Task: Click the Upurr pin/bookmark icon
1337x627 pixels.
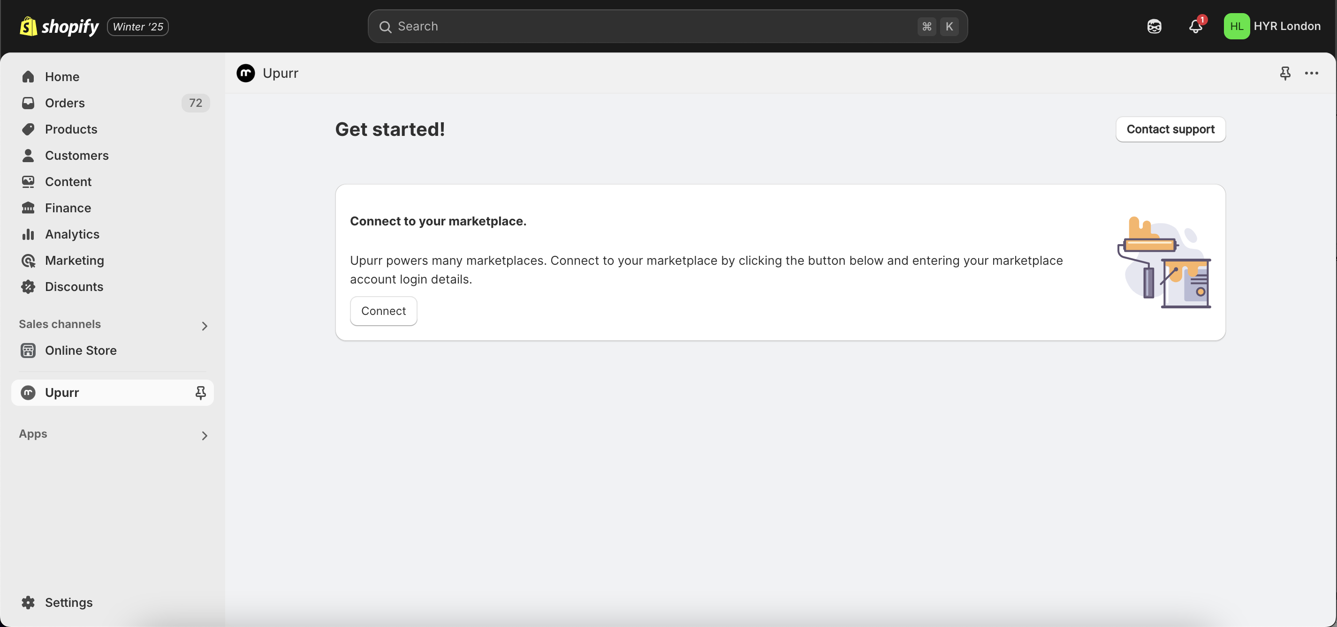Action: point(199,393)
